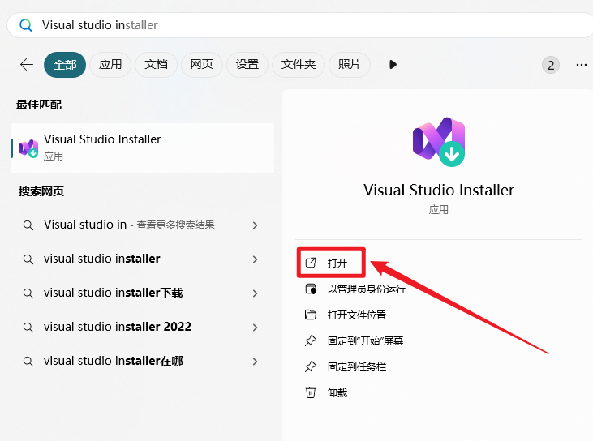This screenshot has height=441, width=593.
Task: Expand 'visual studio installer下载' chevron
Action: point(255,293)
